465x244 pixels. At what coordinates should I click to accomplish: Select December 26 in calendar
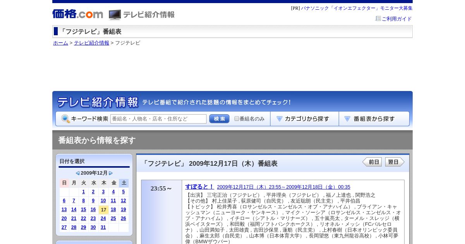[123, 218]
